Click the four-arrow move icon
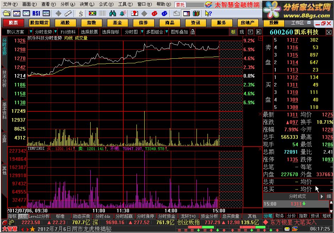The height and width of the screenshot is (233, 334). (x=58, y=14)
